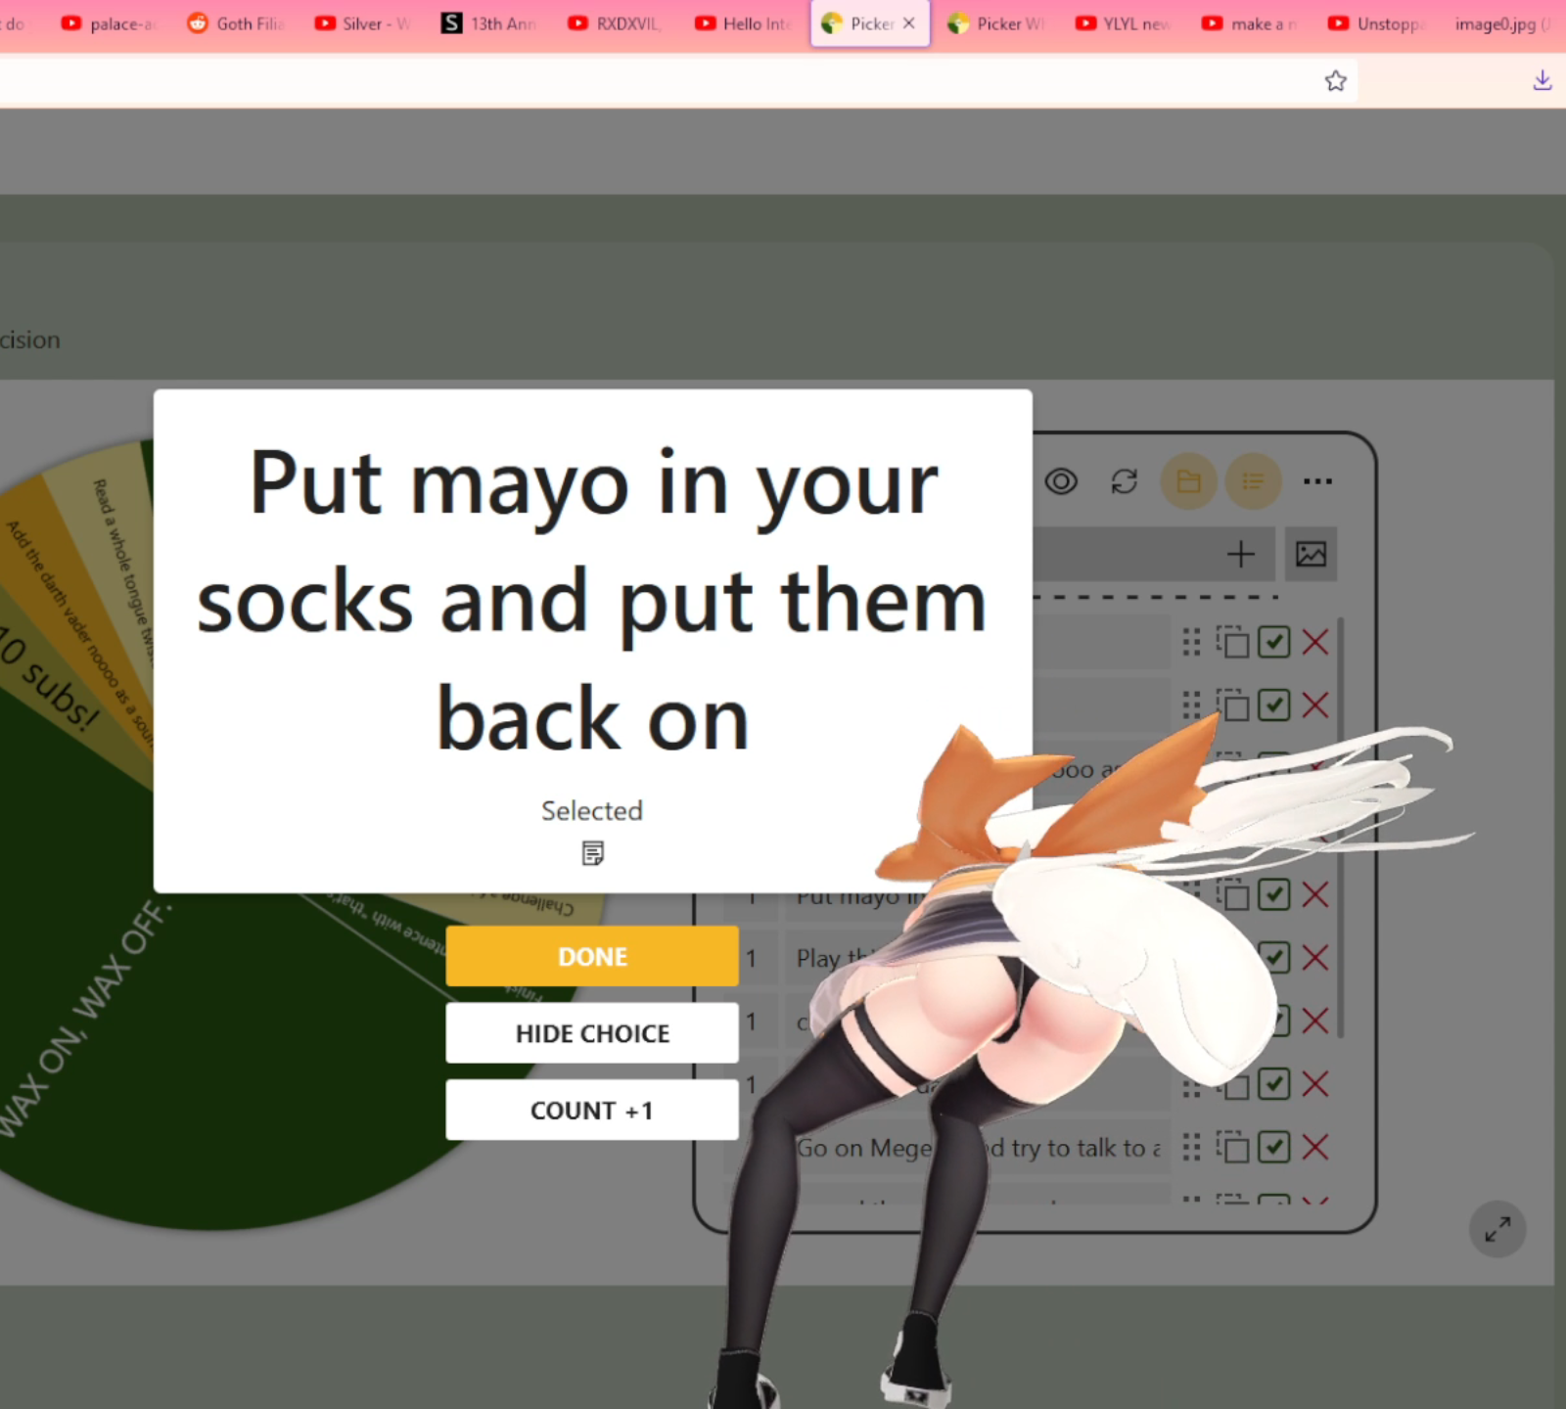This screenshot has width=1566, height=1409.
Task: Open the note icon under Selected
Action: click(592, 853)
